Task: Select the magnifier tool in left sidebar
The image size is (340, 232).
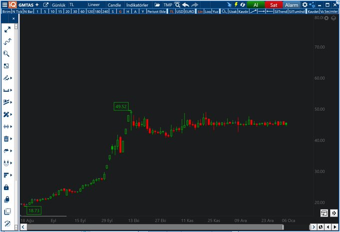Action: [x=6, y=54]
